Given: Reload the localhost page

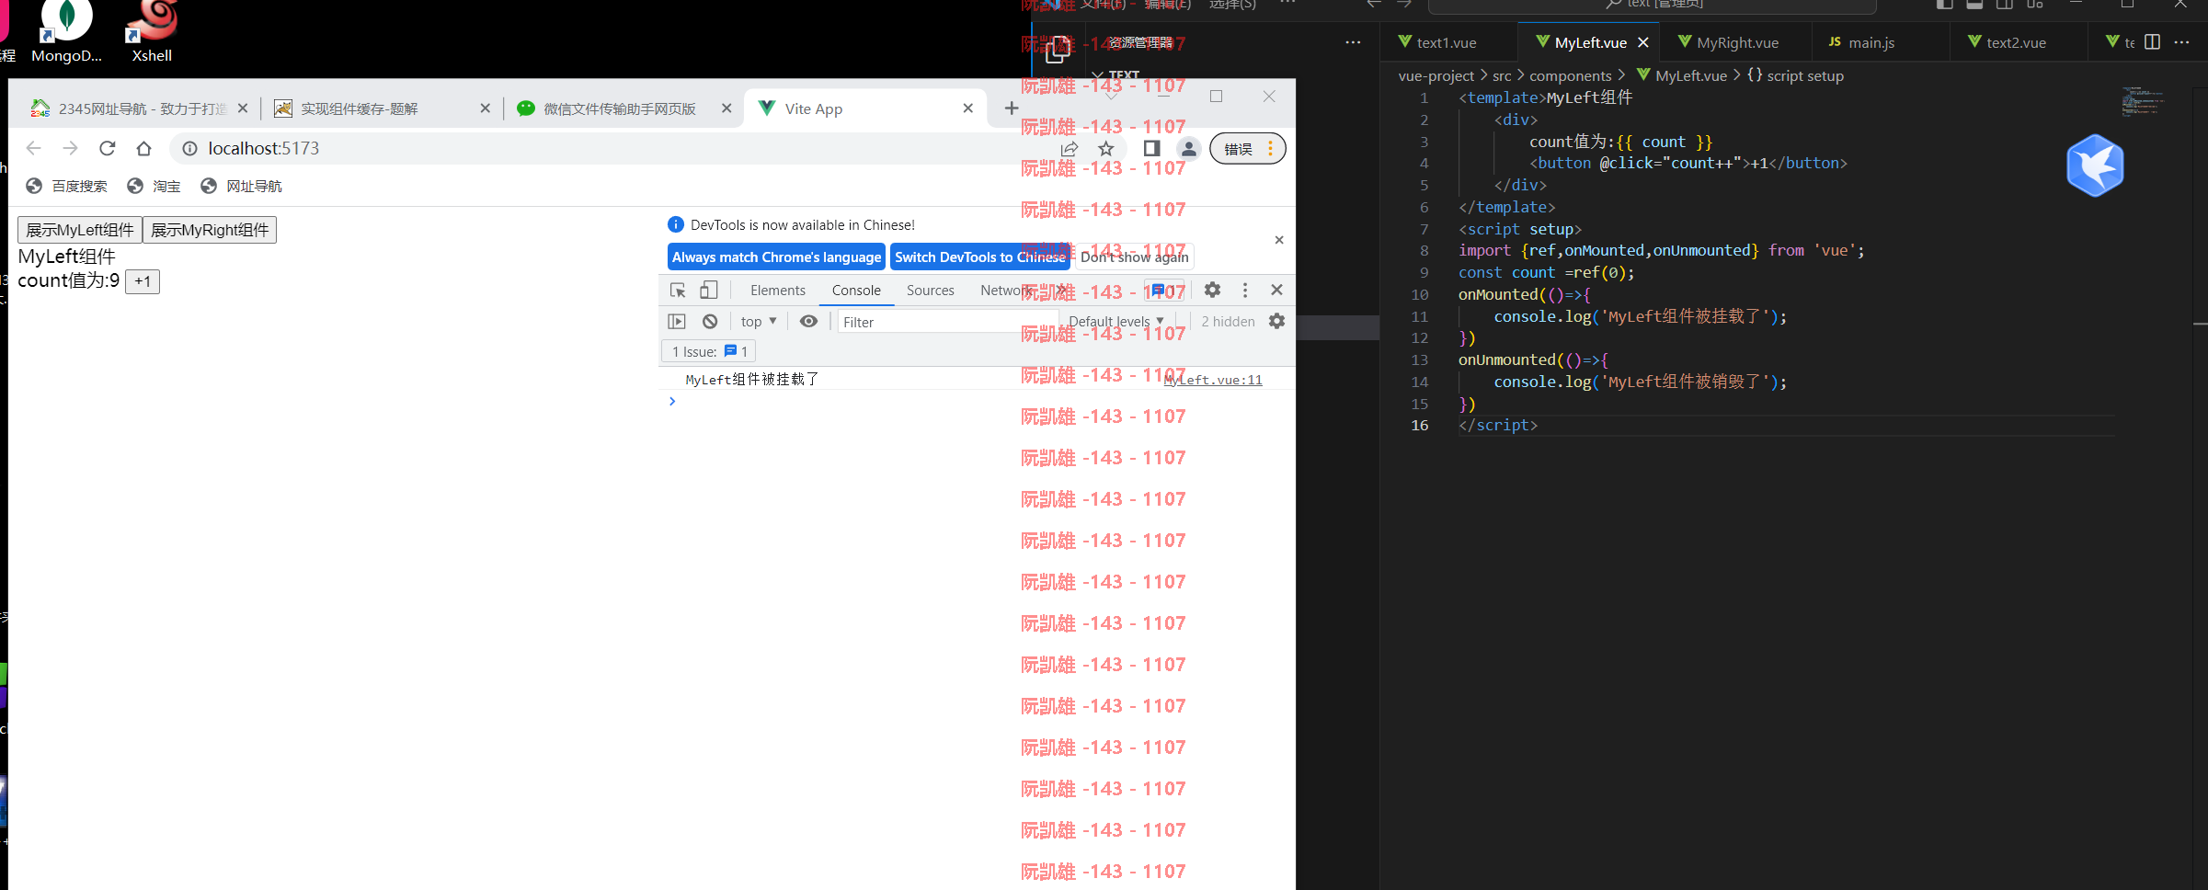Looking at the screenshot, I should pos(107,148).
